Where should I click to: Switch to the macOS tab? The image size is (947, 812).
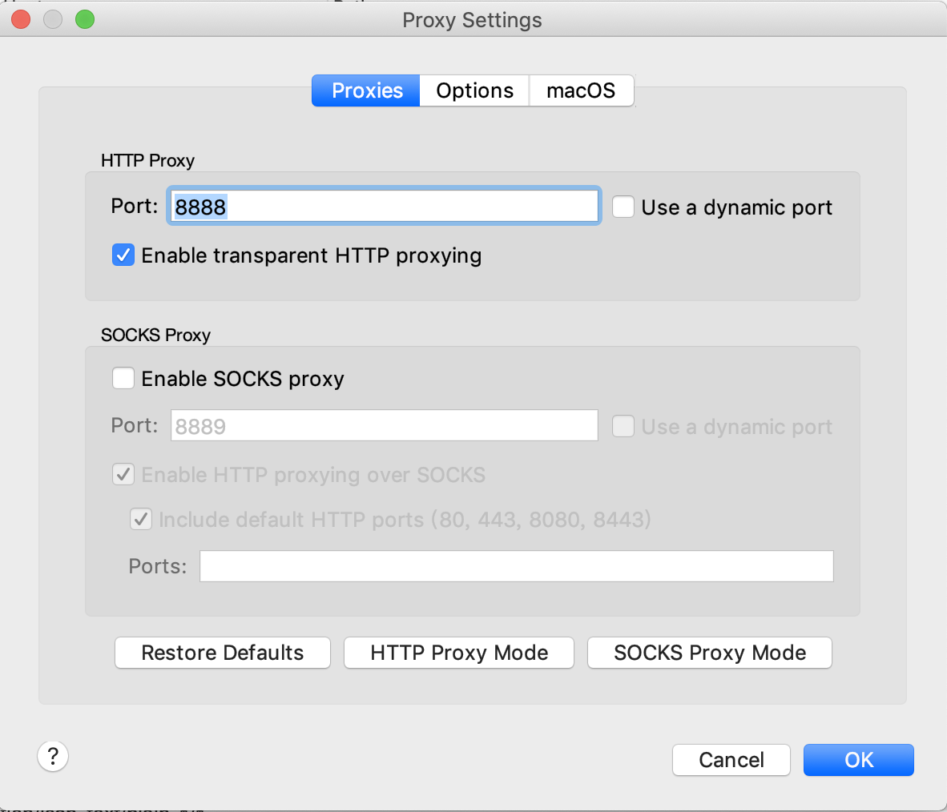tap(581, 90)
